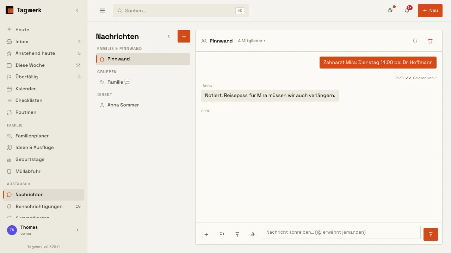Open Familienplaner
The height and width of the screenshot is (253, 451).
pyautogui.click(x=44, y=136)
